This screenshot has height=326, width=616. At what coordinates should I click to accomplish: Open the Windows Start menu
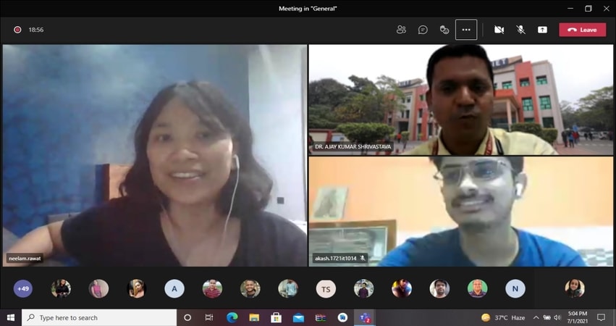coord(11,317)
